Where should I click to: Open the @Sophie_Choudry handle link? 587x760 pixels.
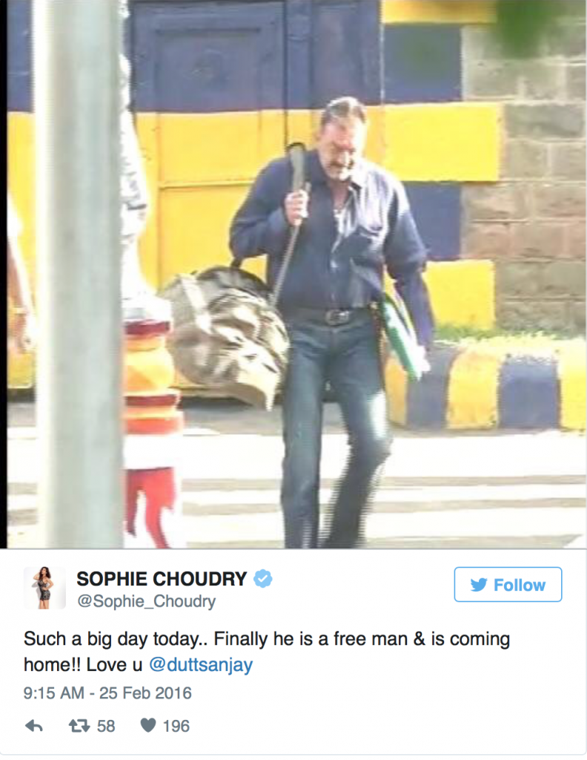point(146,601)
